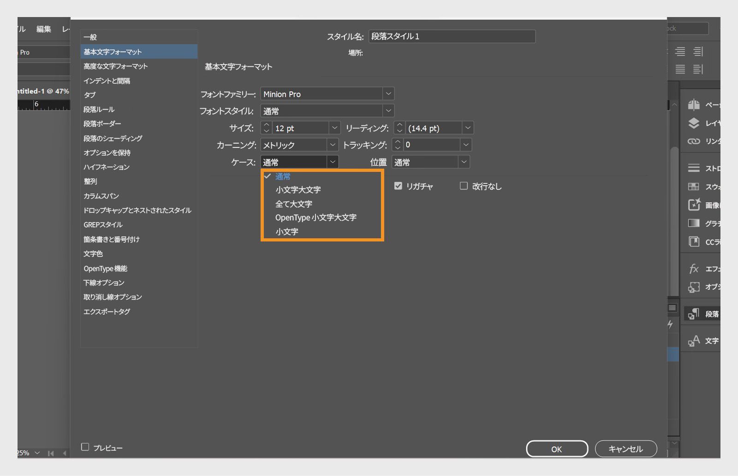Viewport: 738px width, 476px height.
Task: Click the キャンセル button
Action: coord(626,449)
